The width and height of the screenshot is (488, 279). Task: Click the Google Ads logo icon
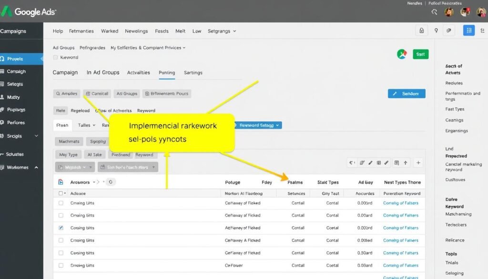click(7, 10)
